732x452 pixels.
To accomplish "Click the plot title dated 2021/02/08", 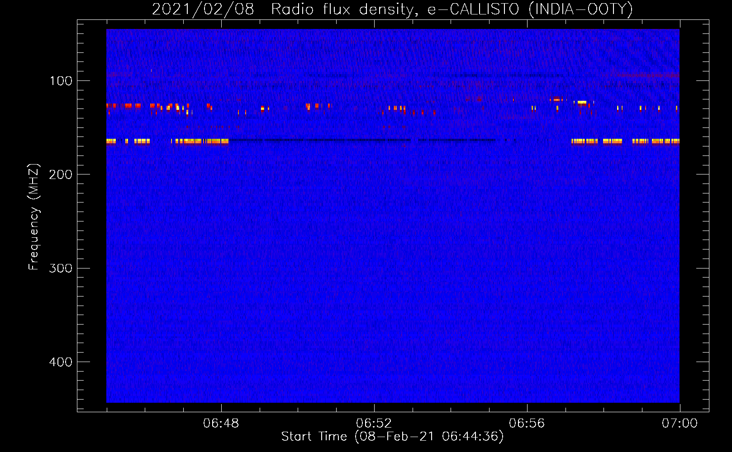I will coord(392,9).
